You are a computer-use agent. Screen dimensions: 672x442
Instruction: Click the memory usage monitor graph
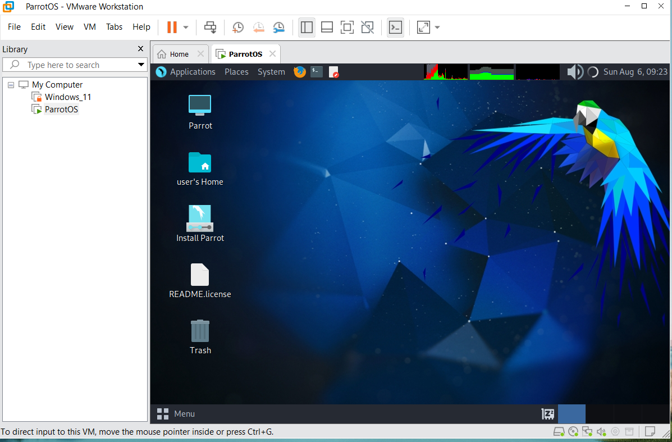click(x=492, y=72)
